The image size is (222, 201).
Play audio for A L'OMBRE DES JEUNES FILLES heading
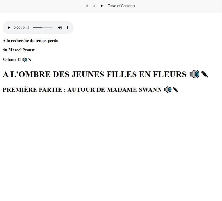[x=194, y=74]
